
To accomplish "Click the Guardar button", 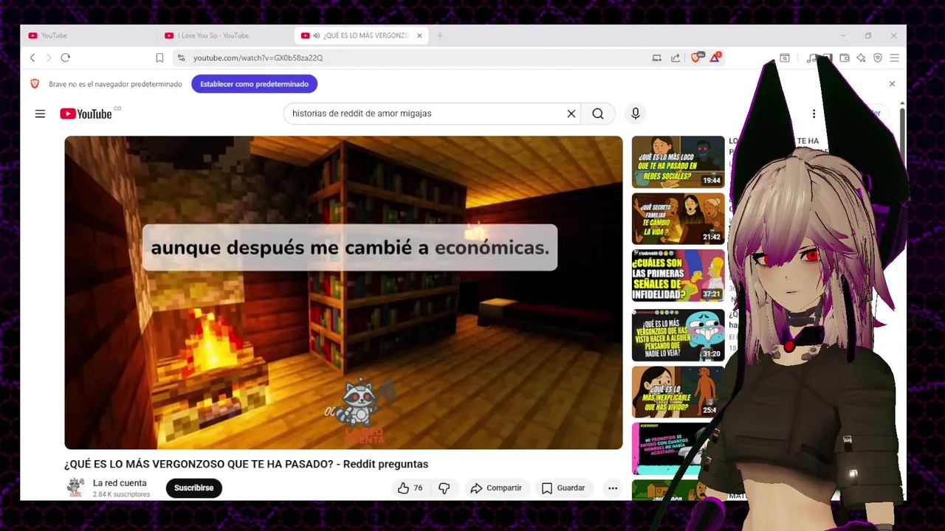I will 563,487.
